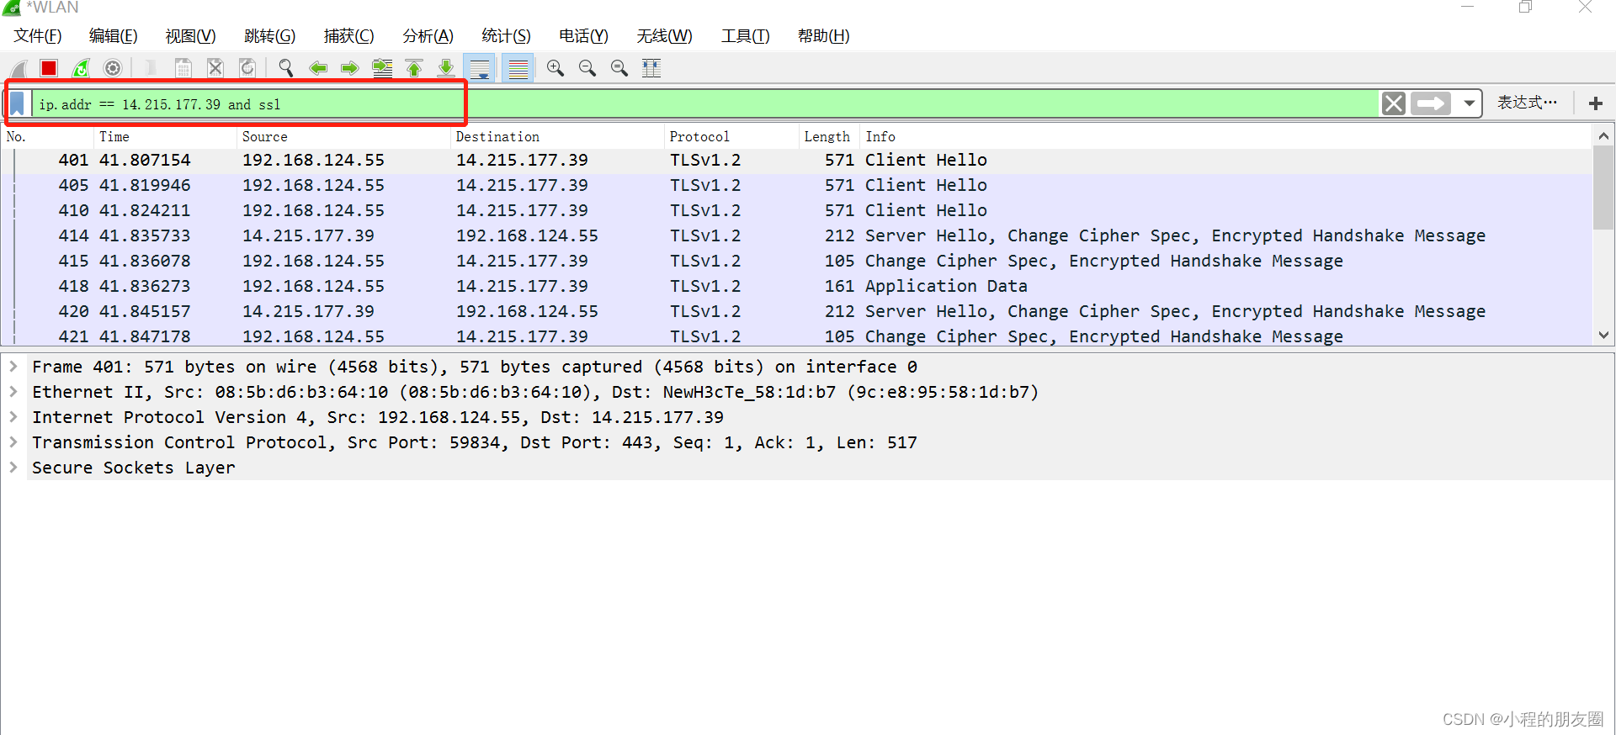Screen dimensions: 1616x735
Task: Sort by the Length column header
Action: point(829,136)
